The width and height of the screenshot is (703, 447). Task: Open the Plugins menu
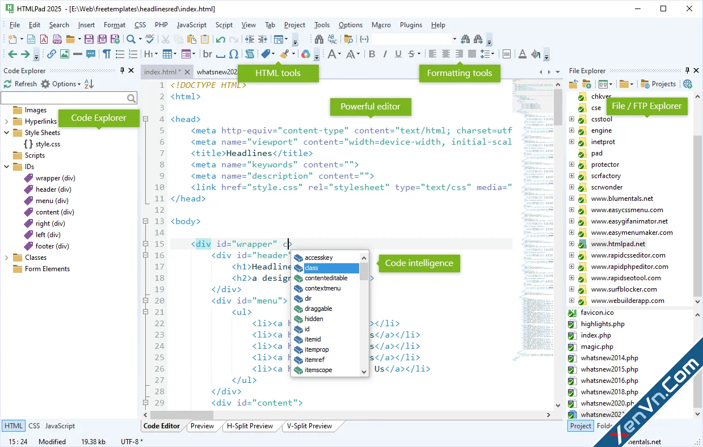[x=411, y=25]
